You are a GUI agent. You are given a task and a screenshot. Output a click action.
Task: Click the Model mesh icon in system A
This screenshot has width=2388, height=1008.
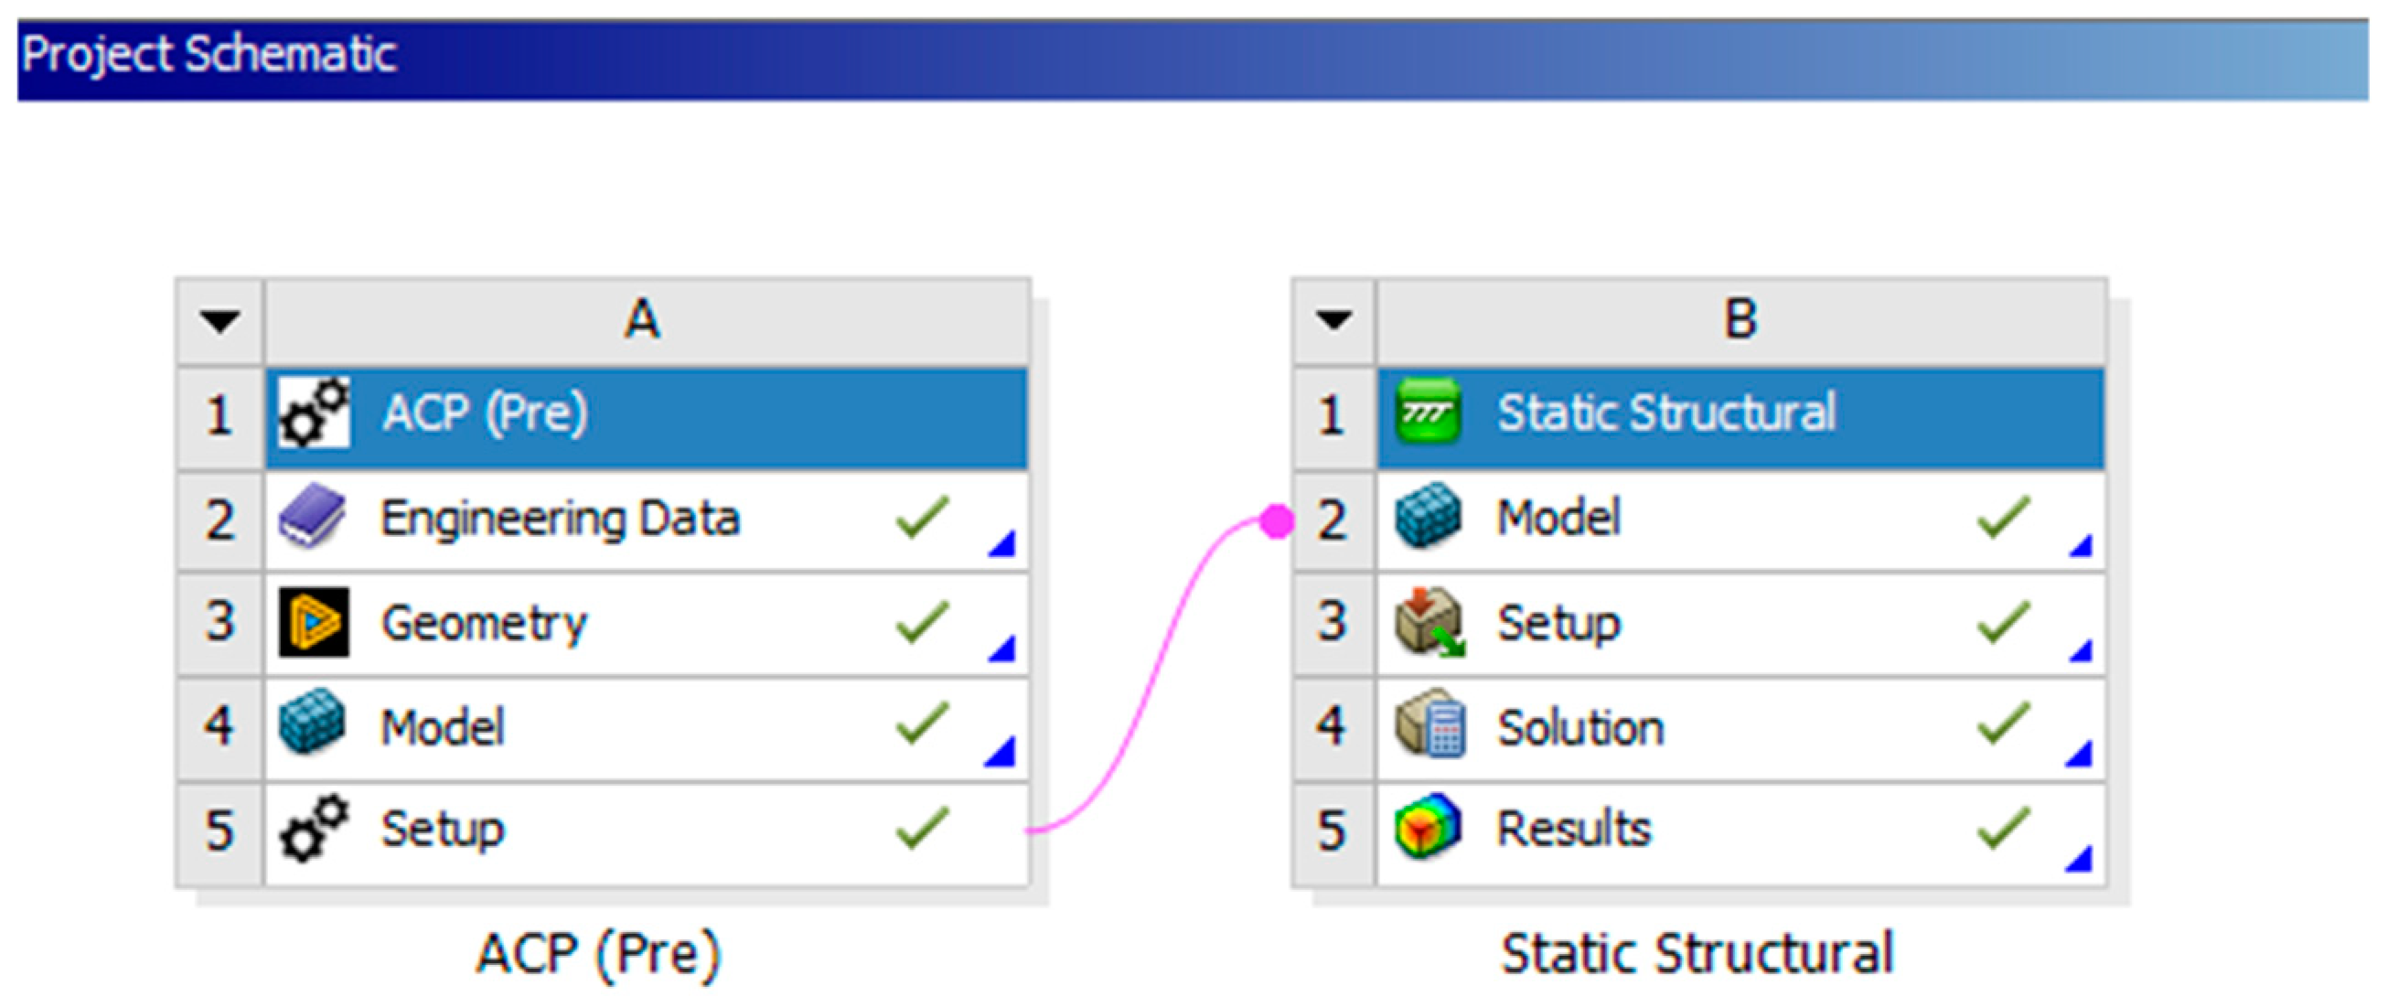[x=314, y=725]
